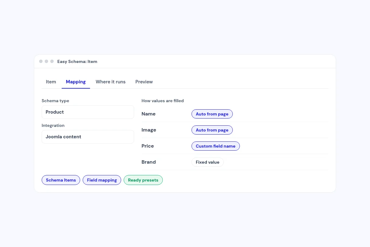The width and height of the screenshot is (370, 247).
Task: Select the Custom field name pill for Price
Action: pyautogui.click(x=216, y=146)
